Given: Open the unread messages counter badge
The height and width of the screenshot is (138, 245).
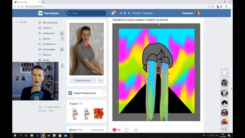Looking at the screenshot, I should click(62, 33).
